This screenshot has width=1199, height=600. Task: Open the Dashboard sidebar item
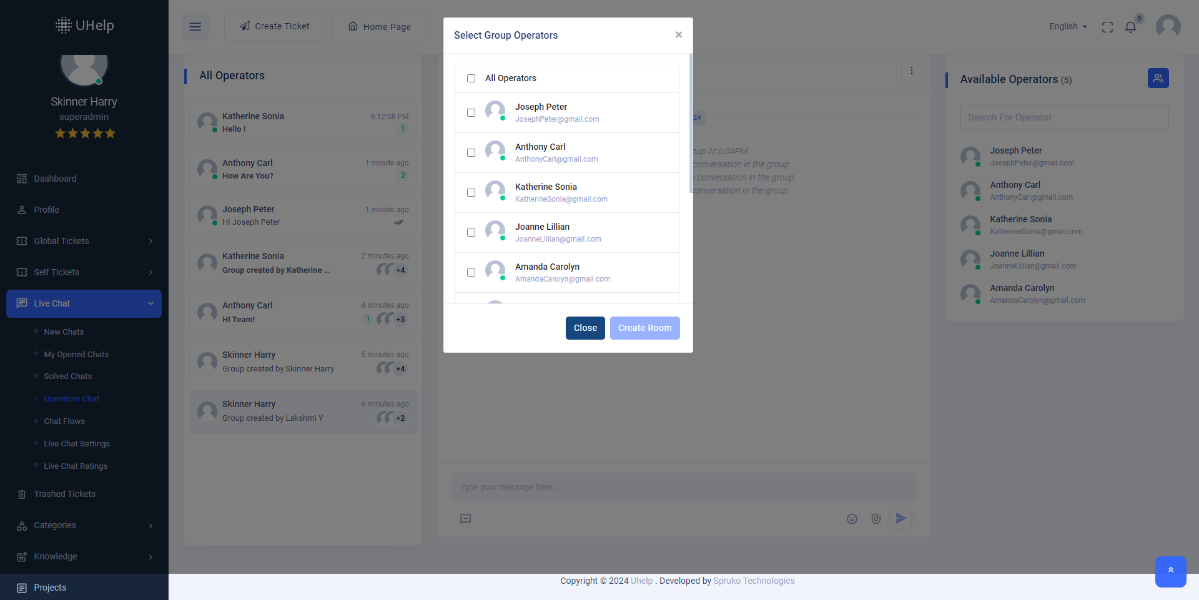55,179
